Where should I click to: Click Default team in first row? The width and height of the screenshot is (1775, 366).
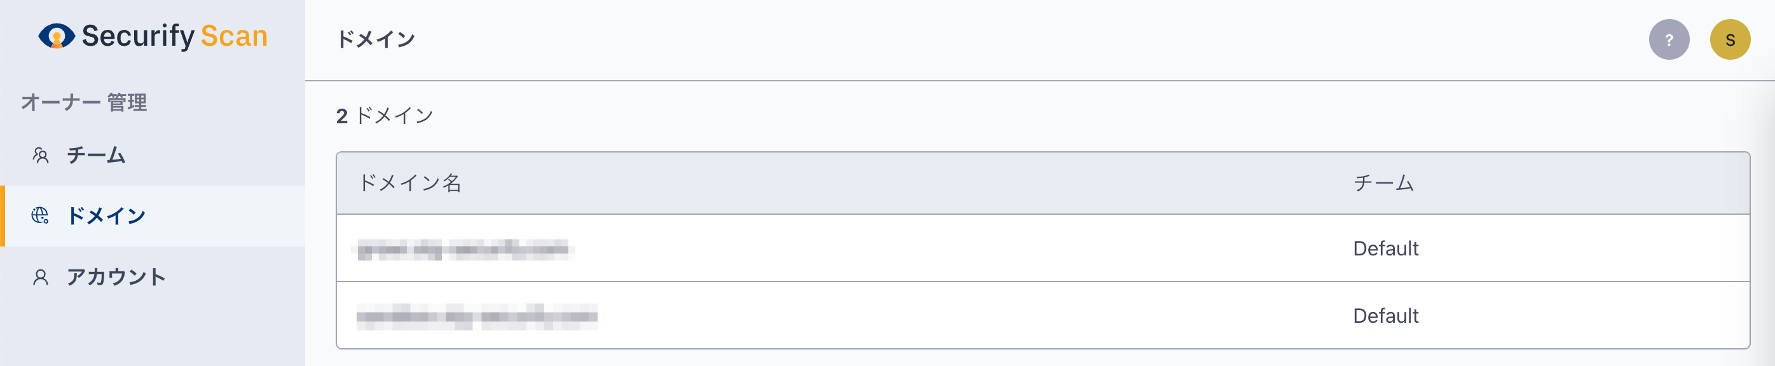coord(1385,248)
